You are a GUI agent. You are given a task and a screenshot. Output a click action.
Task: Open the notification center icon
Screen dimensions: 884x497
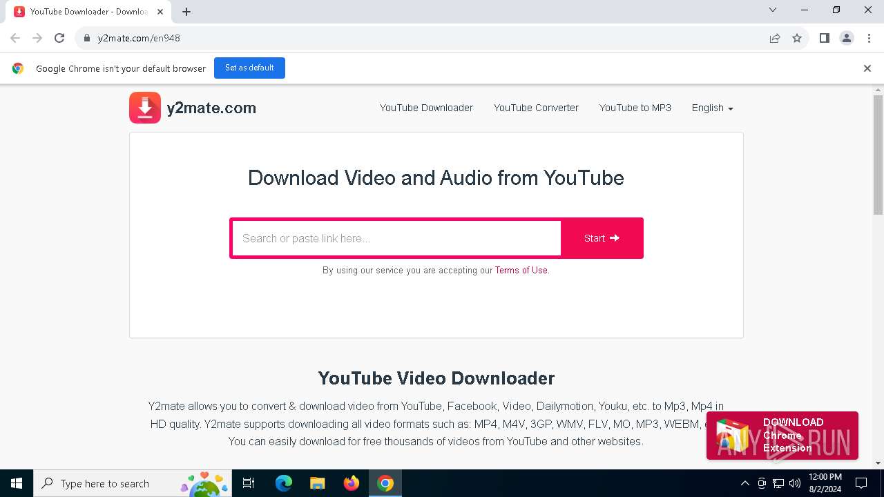coord(861,483)
